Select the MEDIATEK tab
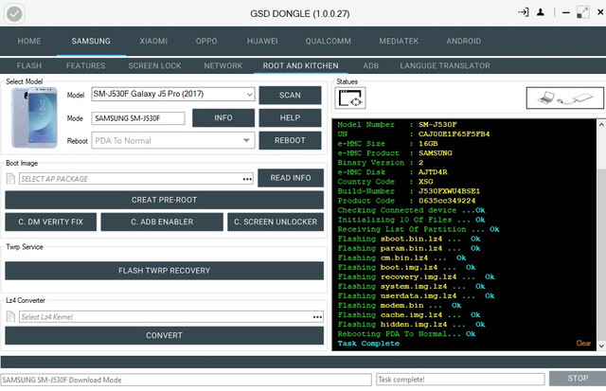This screenshot has height=391, width=606. coord(399,41)
